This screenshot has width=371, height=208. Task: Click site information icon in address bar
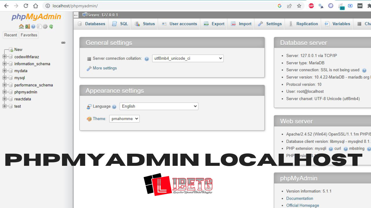48,6
